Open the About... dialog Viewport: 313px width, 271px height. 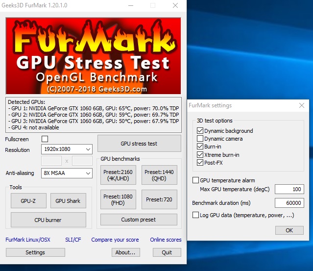126,252
